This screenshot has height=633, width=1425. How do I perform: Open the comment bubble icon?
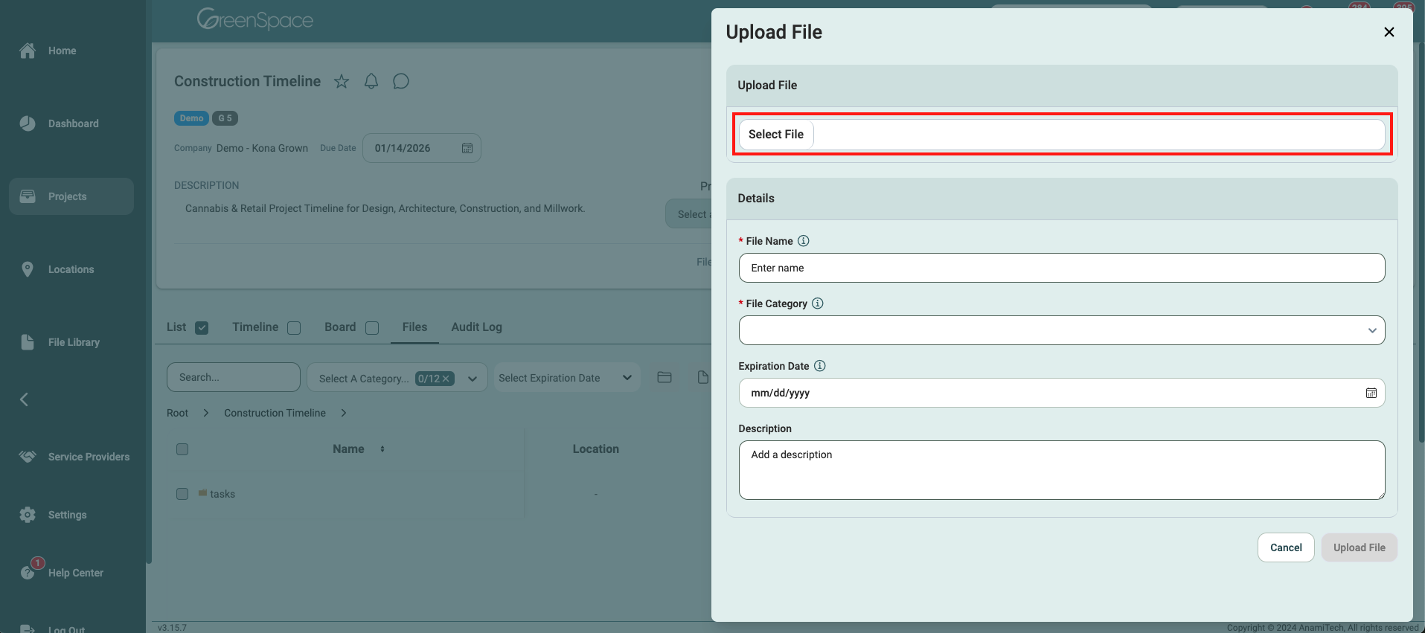[x=401, y=82]
